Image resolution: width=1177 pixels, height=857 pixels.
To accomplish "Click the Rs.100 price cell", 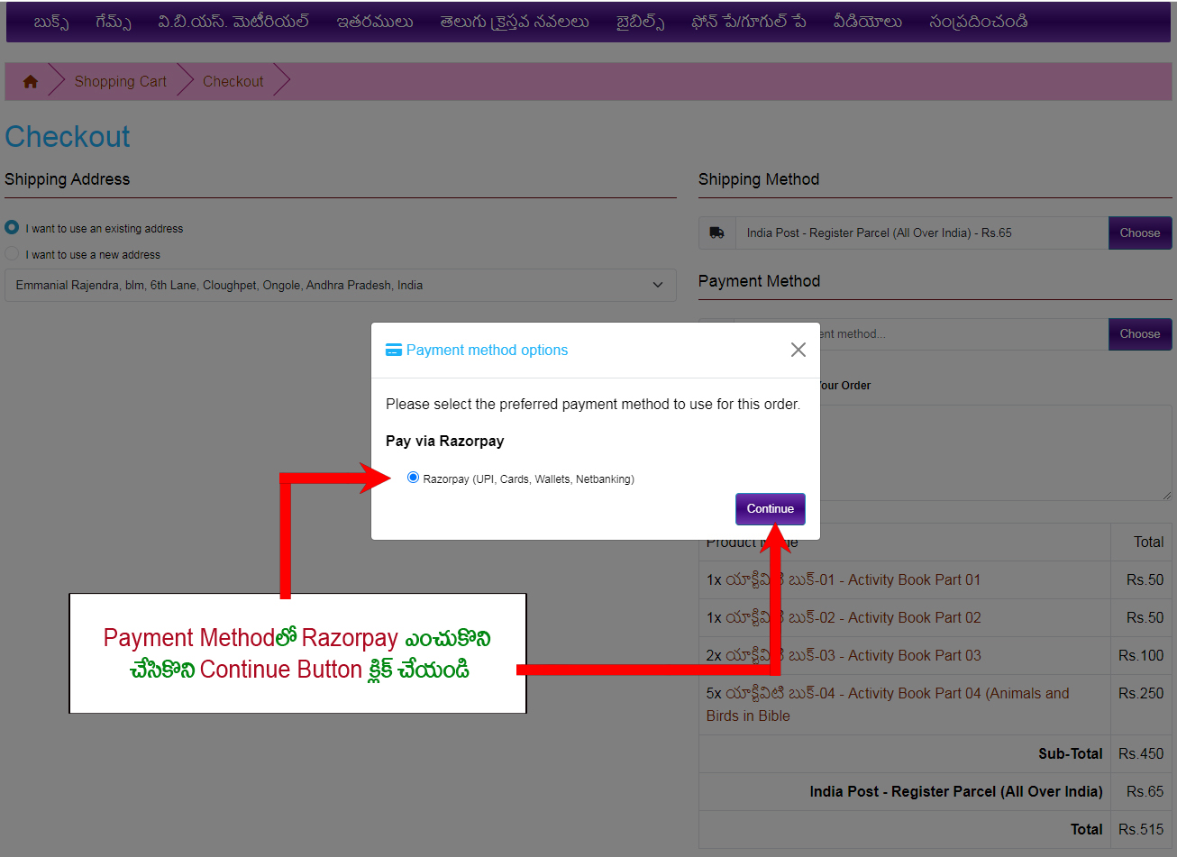I will tap(1141, 655).
